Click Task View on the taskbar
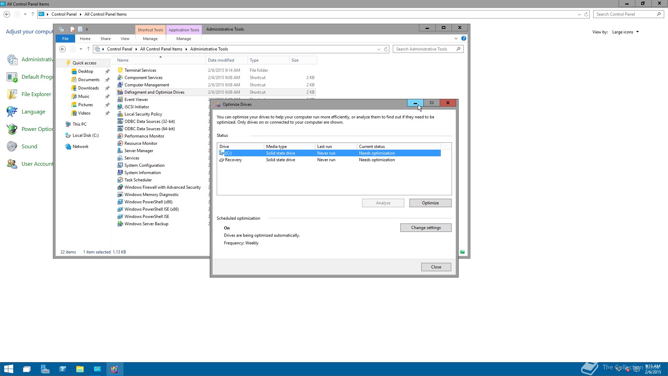668x376 pixels. 27,369
